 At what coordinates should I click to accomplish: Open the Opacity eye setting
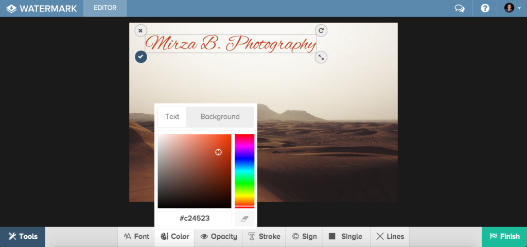[219, 237]
